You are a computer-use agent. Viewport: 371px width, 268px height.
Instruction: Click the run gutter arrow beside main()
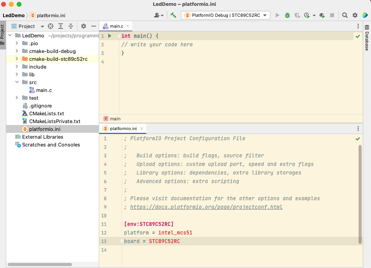tap(110, 36)
